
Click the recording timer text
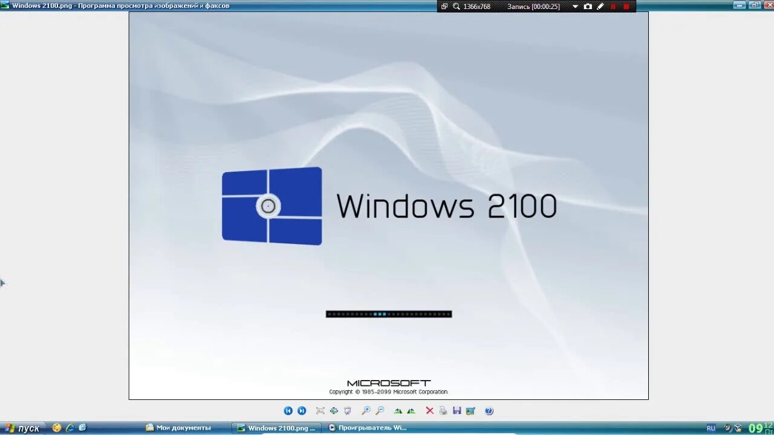tap(533, 7)
